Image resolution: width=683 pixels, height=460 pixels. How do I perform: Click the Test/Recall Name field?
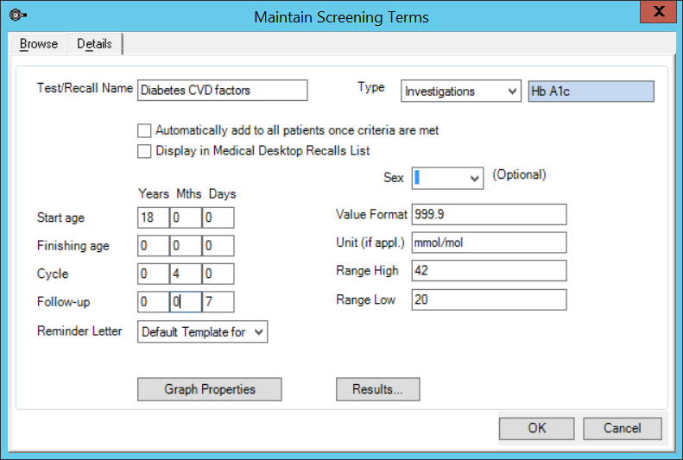point(222,90)
